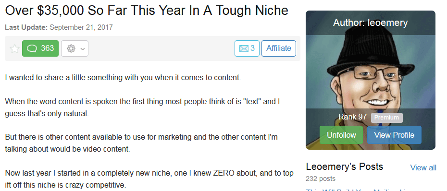The image size is (447, 191).
Task: Open messages via the envelope icon
Action: pyautogui.click(x=244, y=48)
